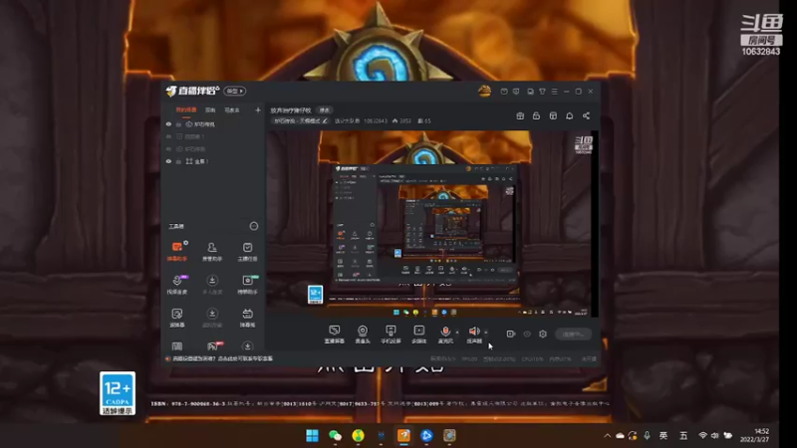Click the streamer avatar in the title bar

click(x=484, y=91)
